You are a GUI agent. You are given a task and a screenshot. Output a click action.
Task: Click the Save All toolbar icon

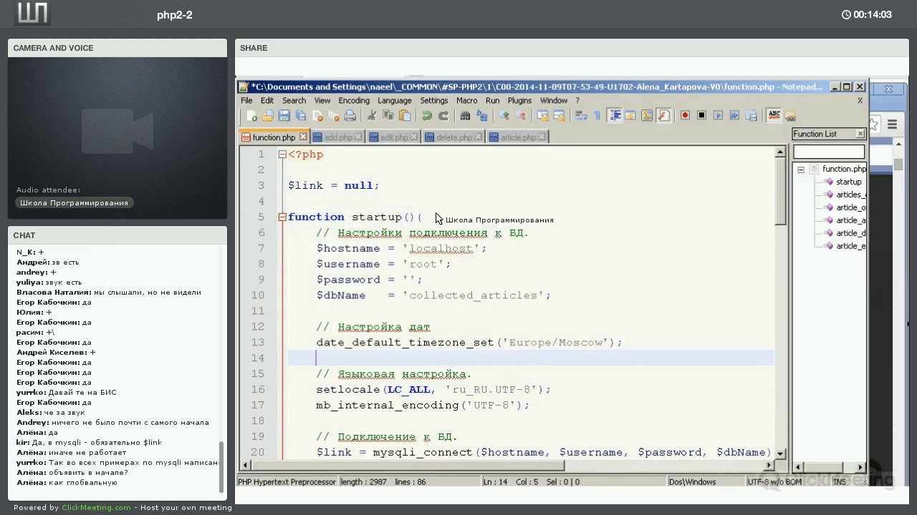click(301, 116)
